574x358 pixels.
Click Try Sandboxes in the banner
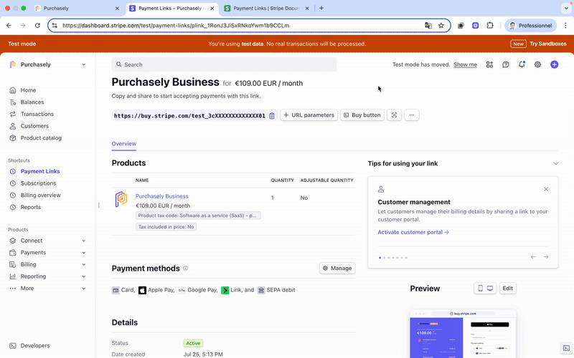547,44
